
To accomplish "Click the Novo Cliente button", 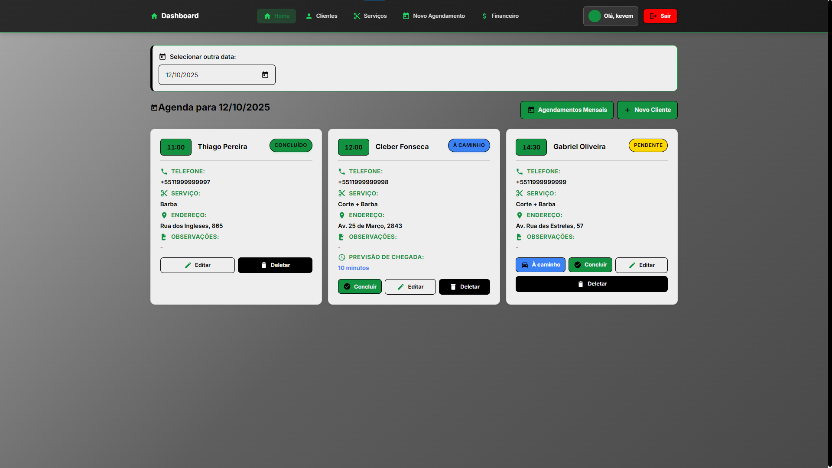I will (x=647, y=110).
